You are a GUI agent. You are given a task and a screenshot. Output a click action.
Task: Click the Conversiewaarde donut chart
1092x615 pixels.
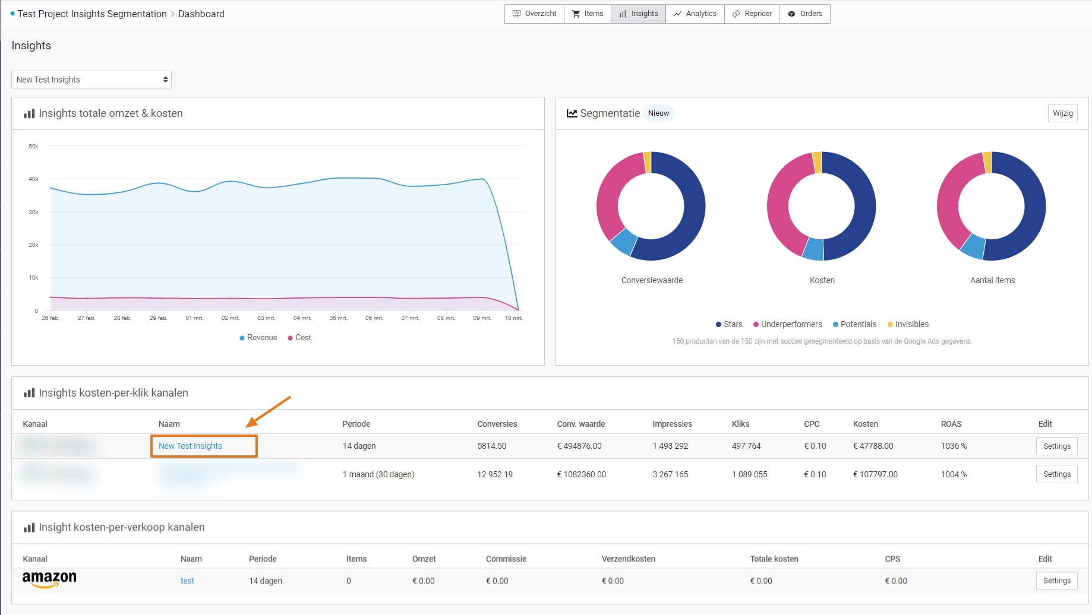click(x=651, y=206)
